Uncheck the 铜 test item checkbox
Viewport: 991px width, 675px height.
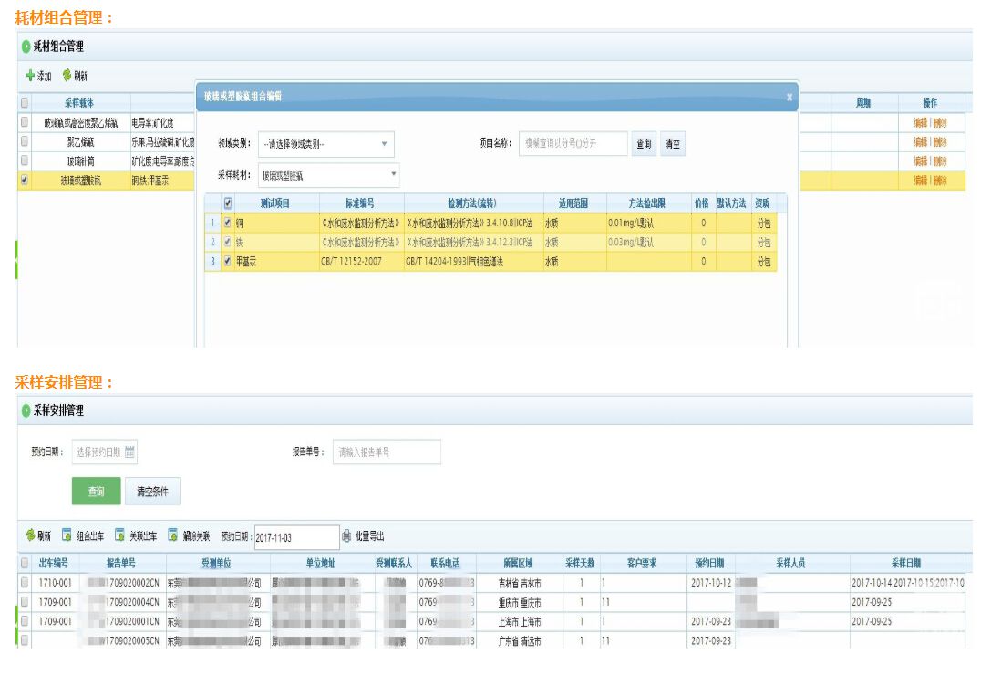227,222
